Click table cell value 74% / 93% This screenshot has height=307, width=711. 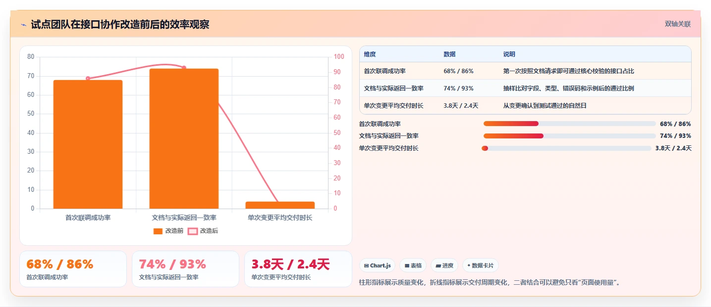[458, 88]
